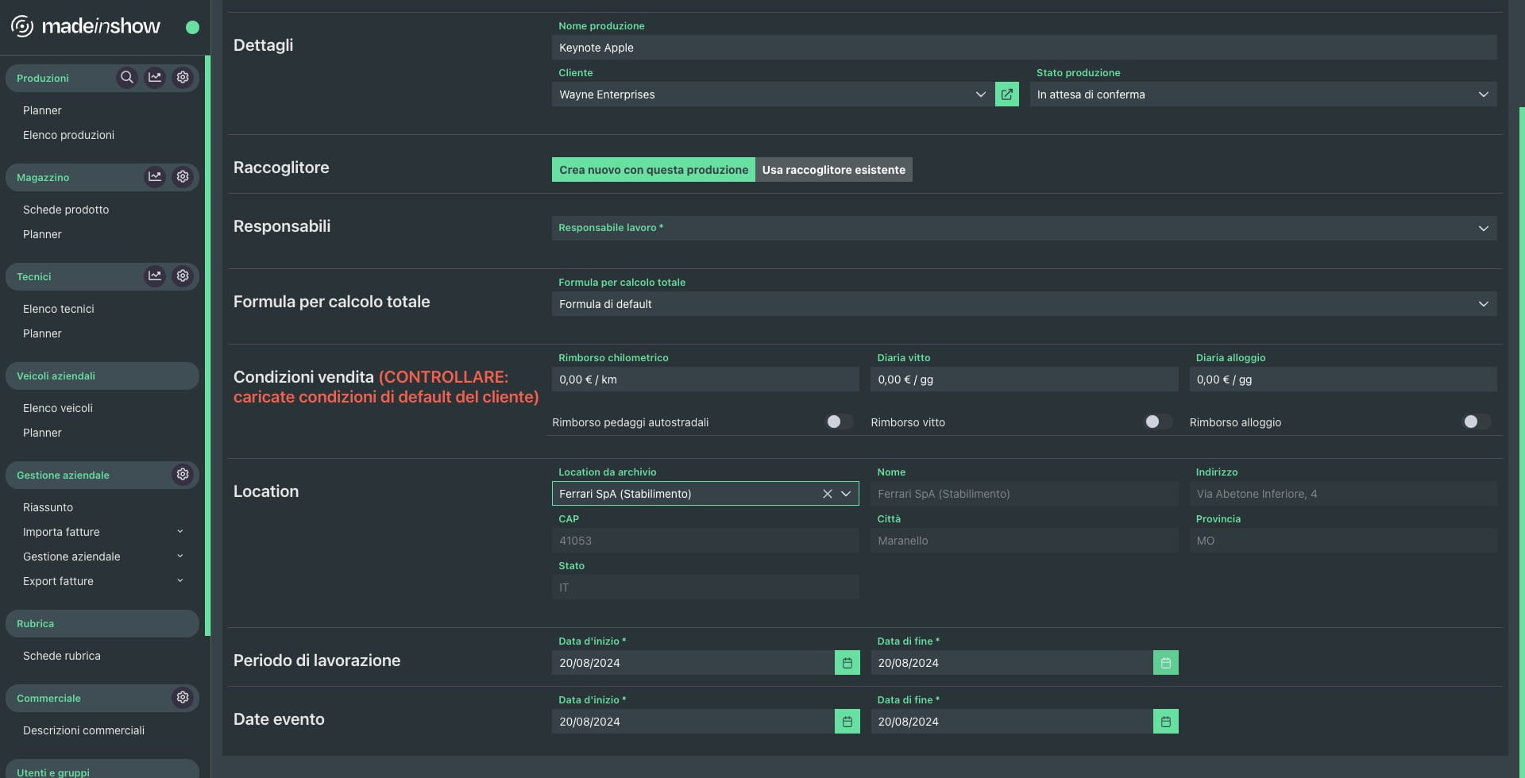
Task: Open Elenco tecnici page
Action: click(x=59, y=309)
